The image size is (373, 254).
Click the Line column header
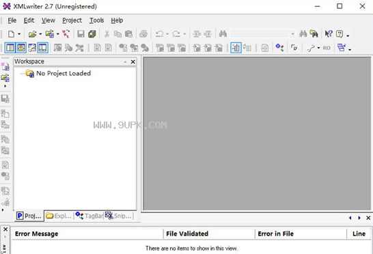tap(359, 234)
